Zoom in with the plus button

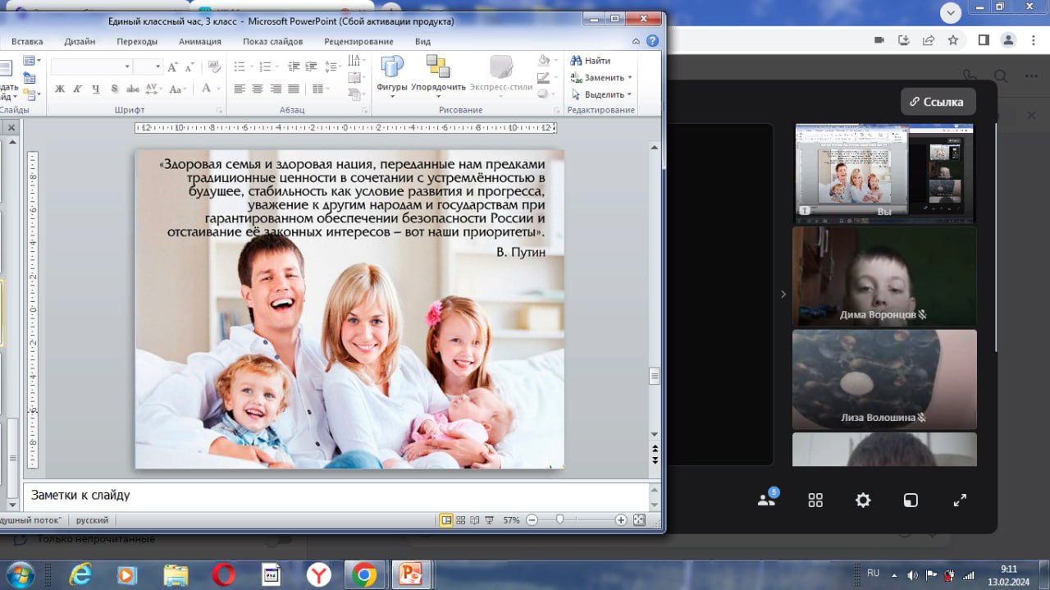coord(621,520)
